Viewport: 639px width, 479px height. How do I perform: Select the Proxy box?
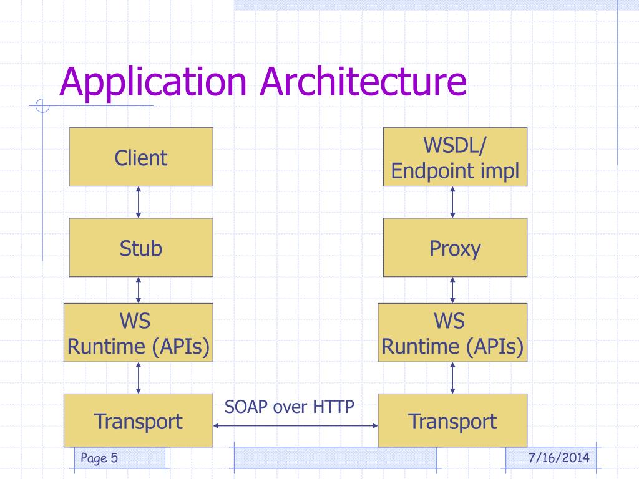pos(455,247)
